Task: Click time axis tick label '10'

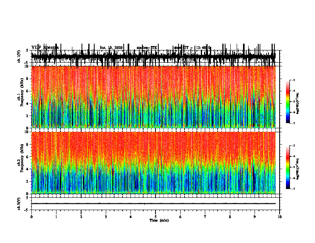Action: point(280,217)
